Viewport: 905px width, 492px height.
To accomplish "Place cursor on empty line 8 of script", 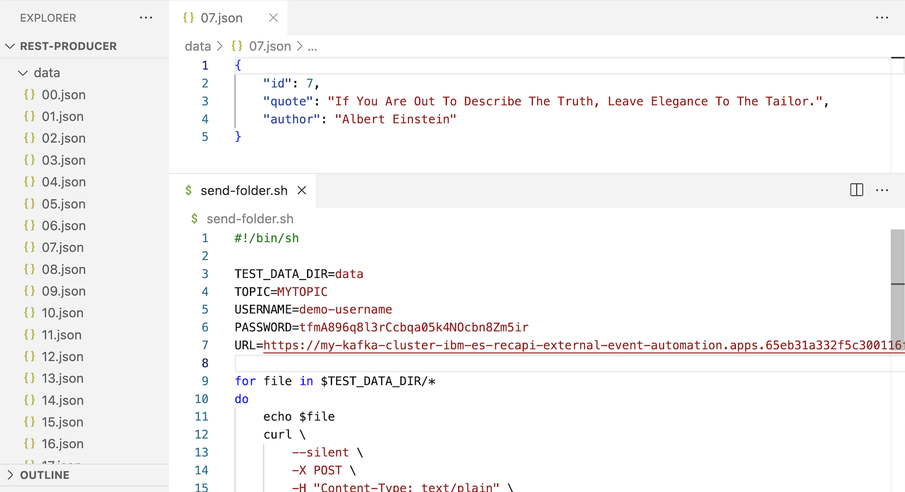I will tap(453, 363).
